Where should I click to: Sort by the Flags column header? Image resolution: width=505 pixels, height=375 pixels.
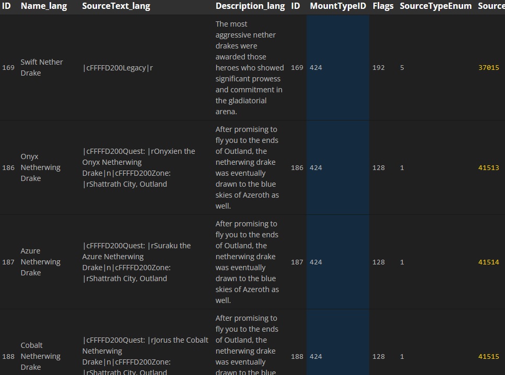coord(383,6)
